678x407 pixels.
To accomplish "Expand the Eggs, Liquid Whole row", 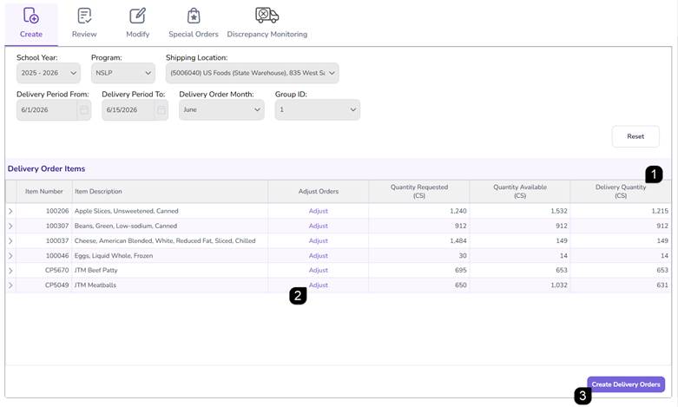I will point(10,256).
